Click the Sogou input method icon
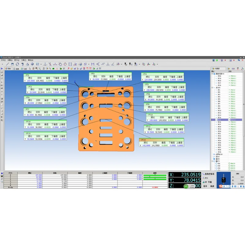Viewport: 245px width, 245px height. coord(221,186)
